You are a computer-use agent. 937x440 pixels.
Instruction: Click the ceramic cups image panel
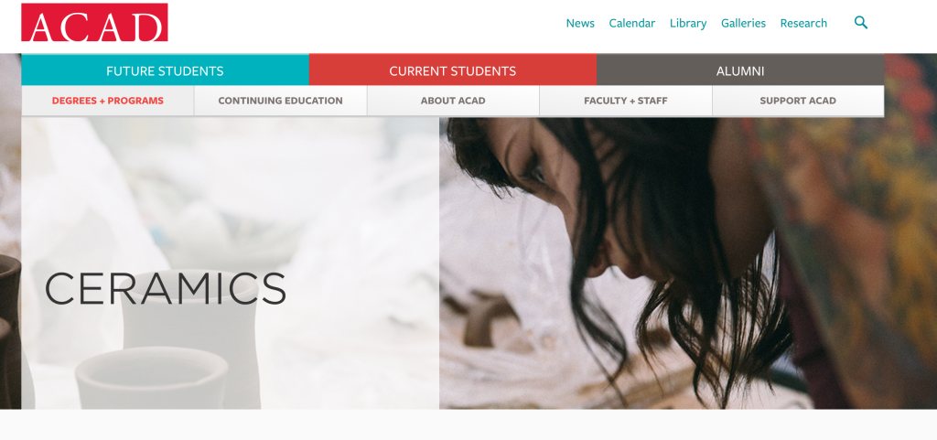(x=230, y=263)
